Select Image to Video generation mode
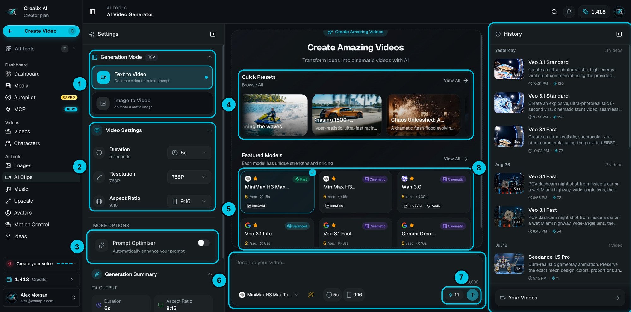Image resolution: width=631 pixels, height=312 pixels. [x=152, y=103]
